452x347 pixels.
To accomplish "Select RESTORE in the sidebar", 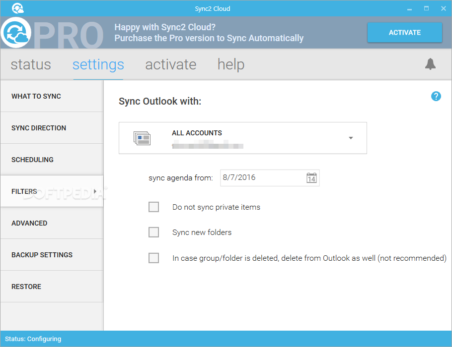I will coord(52,287).
